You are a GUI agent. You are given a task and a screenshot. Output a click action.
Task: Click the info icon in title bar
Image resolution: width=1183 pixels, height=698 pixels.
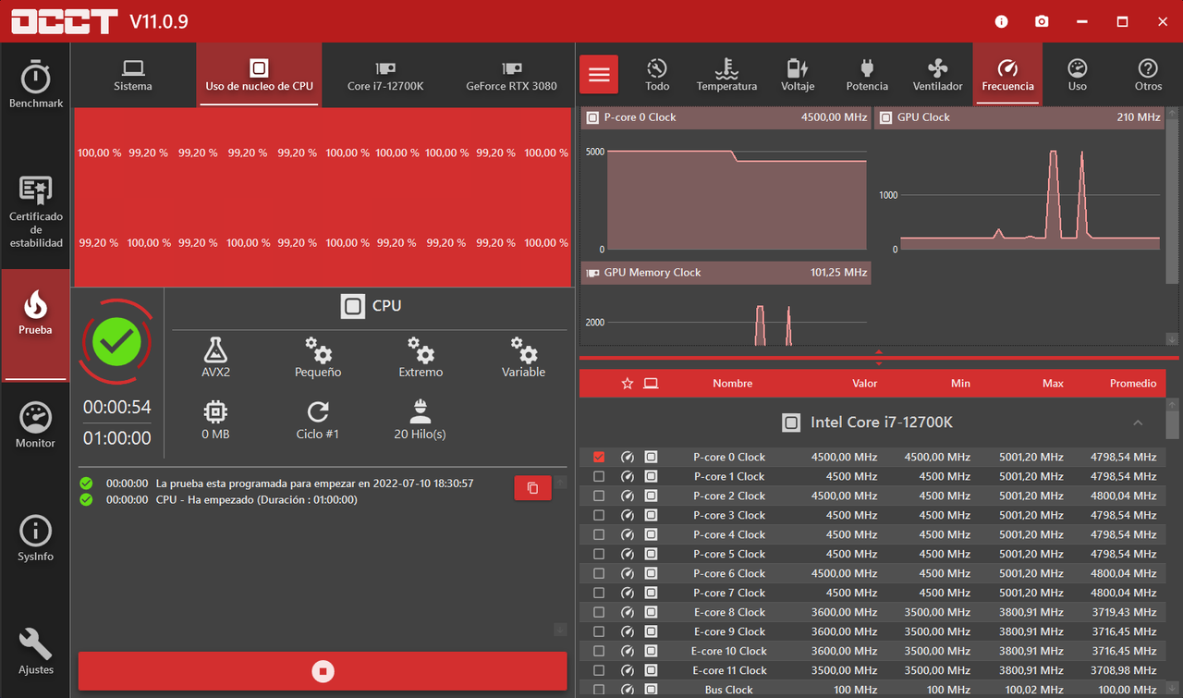[1002, 21]
